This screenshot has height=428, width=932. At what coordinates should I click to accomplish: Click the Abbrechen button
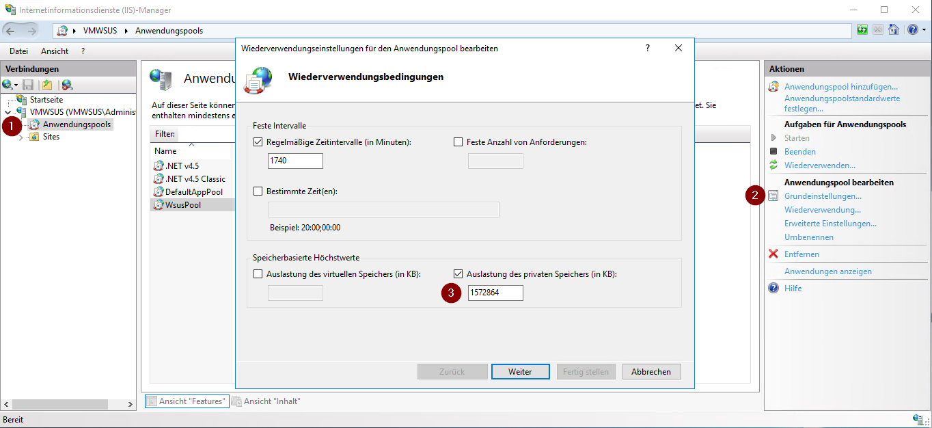point(650,372)
